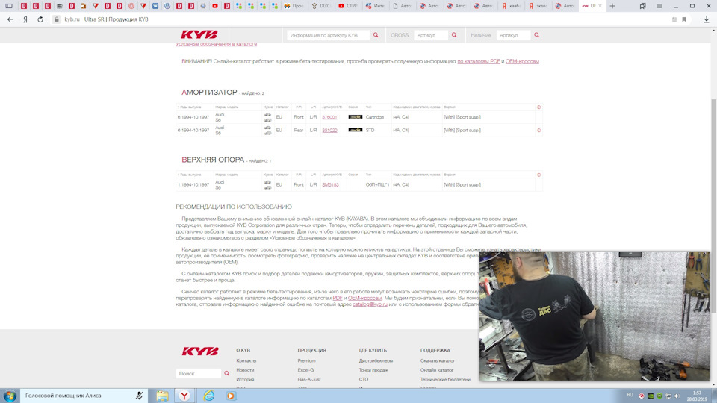Switch to the 'Инте' tab

point(375,6)
